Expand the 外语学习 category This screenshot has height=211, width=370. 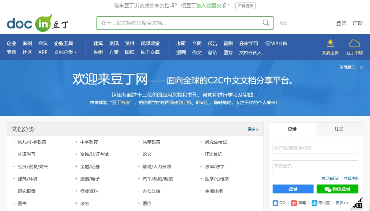click(x=14, y=154)
